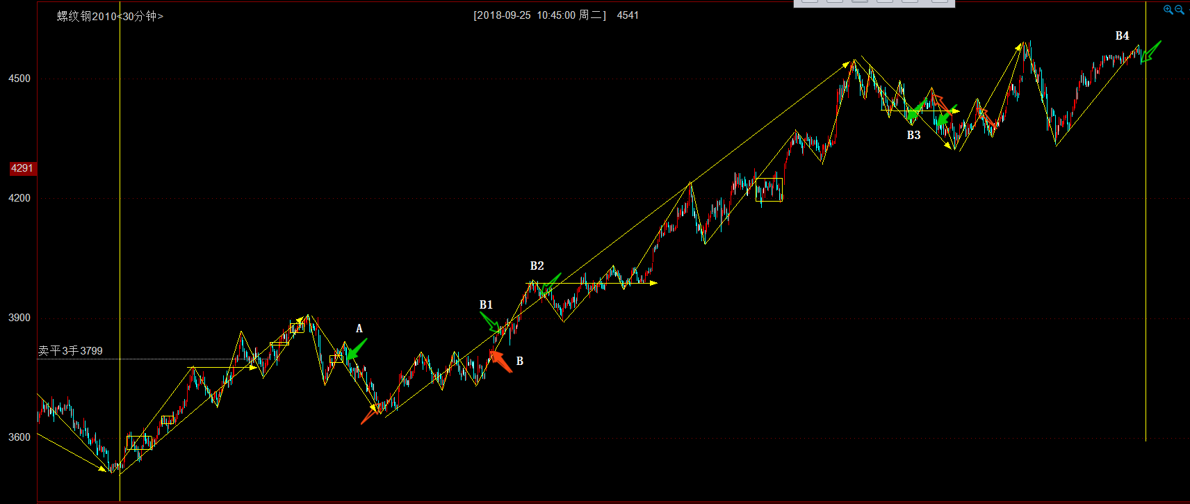Select the B2 chart annotation label
Screen dimensions: 1190x504
tap(537, 266)
